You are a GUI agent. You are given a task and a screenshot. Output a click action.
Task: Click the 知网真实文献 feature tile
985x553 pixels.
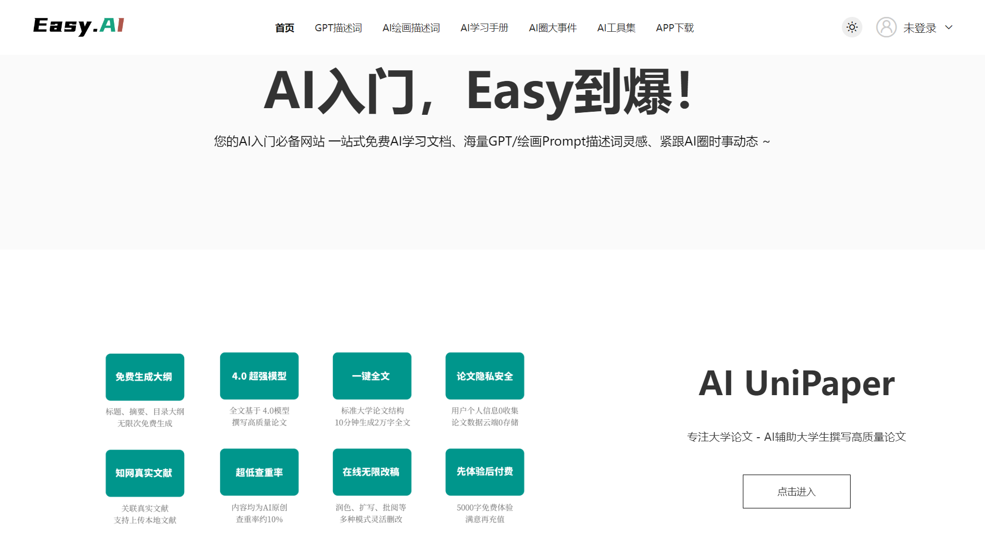tap(145, 472)
